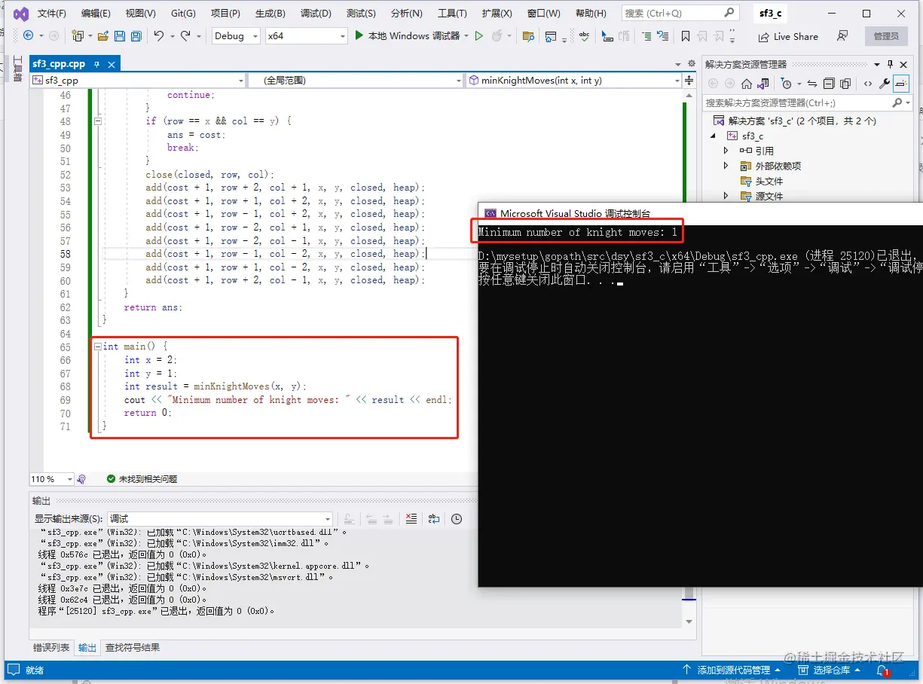Open the x64 platform dropdown

307,35
